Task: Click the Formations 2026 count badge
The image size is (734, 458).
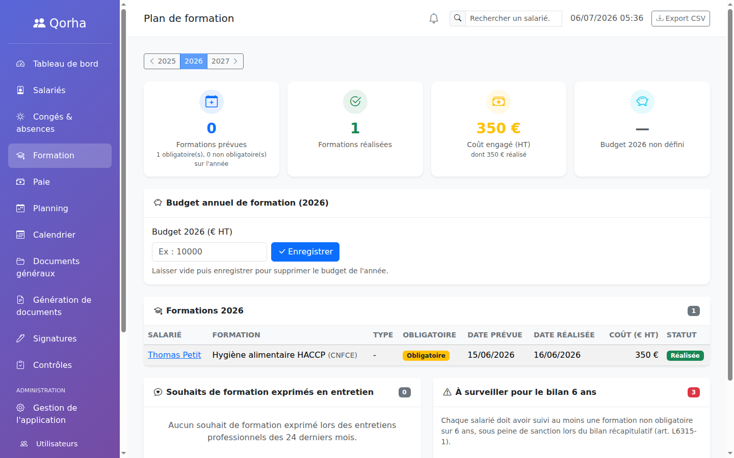Action: pos(694,311)
